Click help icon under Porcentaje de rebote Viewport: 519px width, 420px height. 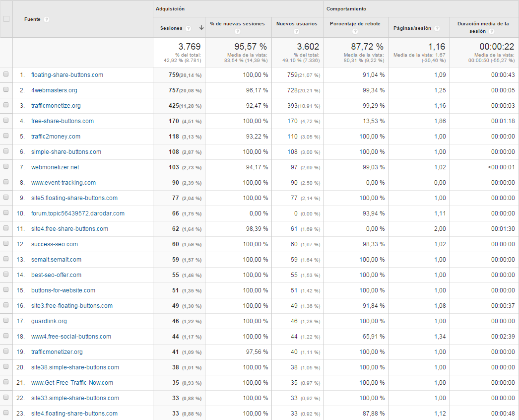click(x=355, y=31)
